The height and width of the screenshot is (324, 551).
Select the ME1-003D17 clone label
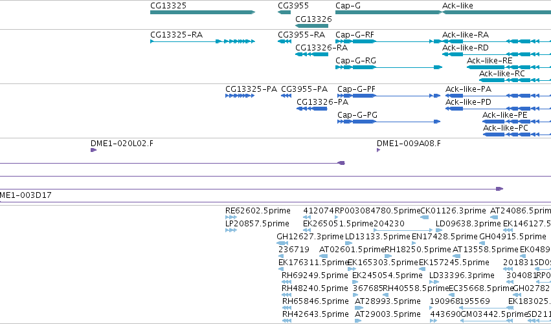click(x=26, y=195)
